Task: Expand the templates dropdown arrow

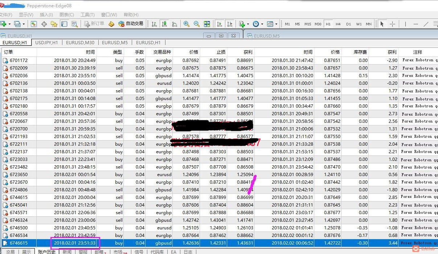Action: pos(276,24)
